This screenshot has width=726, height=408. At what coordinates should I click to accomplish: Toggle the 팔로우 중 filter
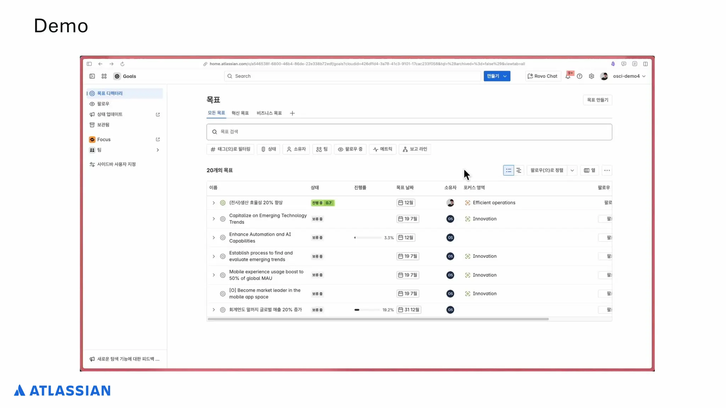(350, 149)
